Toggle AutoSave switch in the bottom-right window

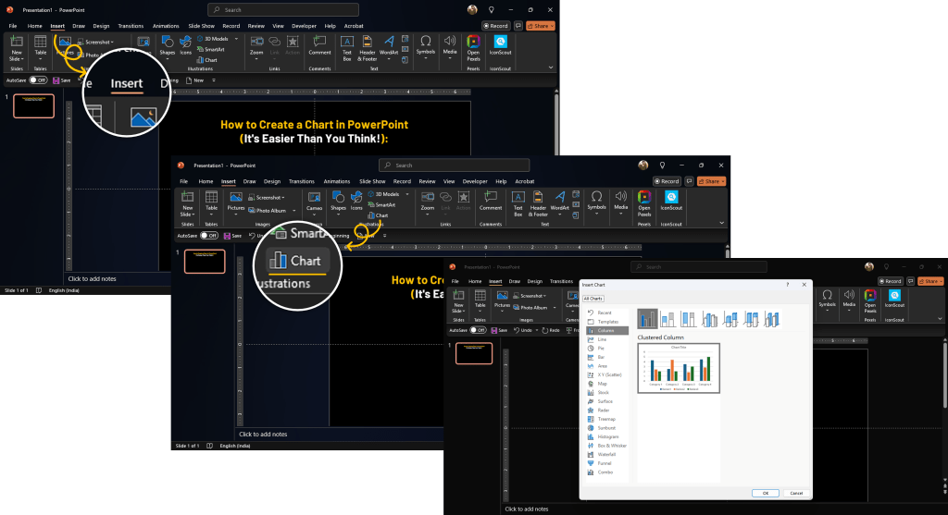[479, 330]
